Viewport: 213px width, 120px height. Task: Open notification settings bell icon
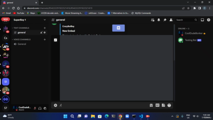coord(159,20)
